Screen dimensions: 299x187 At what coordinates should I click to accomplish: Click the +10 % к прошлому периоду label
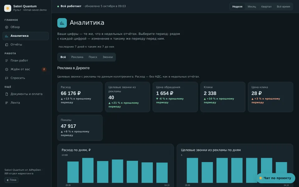(219, 101)
